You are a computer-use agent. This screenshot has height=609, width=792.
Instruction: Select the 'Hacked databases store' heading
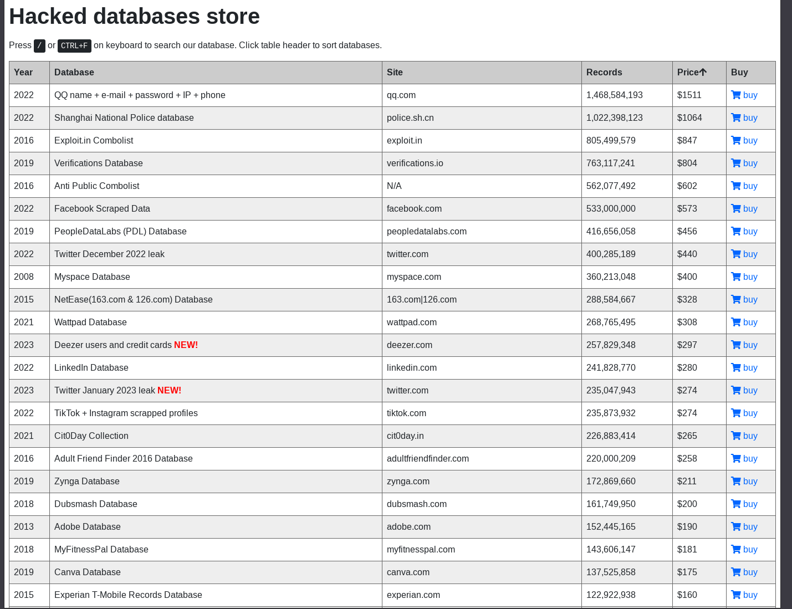(134, 16)
